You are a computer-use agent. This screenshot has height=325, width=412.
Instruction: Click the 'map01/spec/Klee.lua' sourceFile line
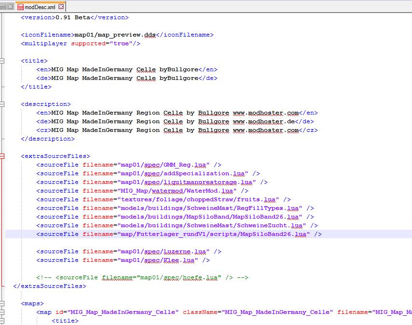(x=123, y=260)
